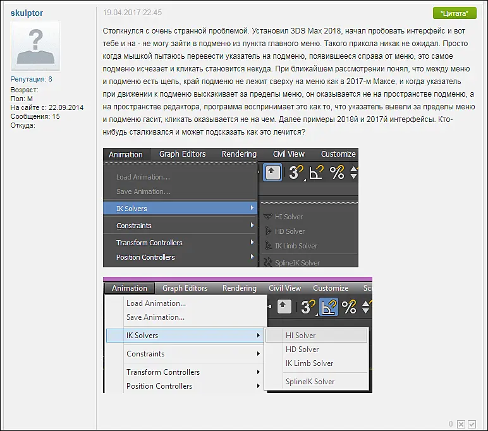The image size is (488, 431).
Task: Click the post date 19.04.2017 22:45
Action: (x=132, y=13)
